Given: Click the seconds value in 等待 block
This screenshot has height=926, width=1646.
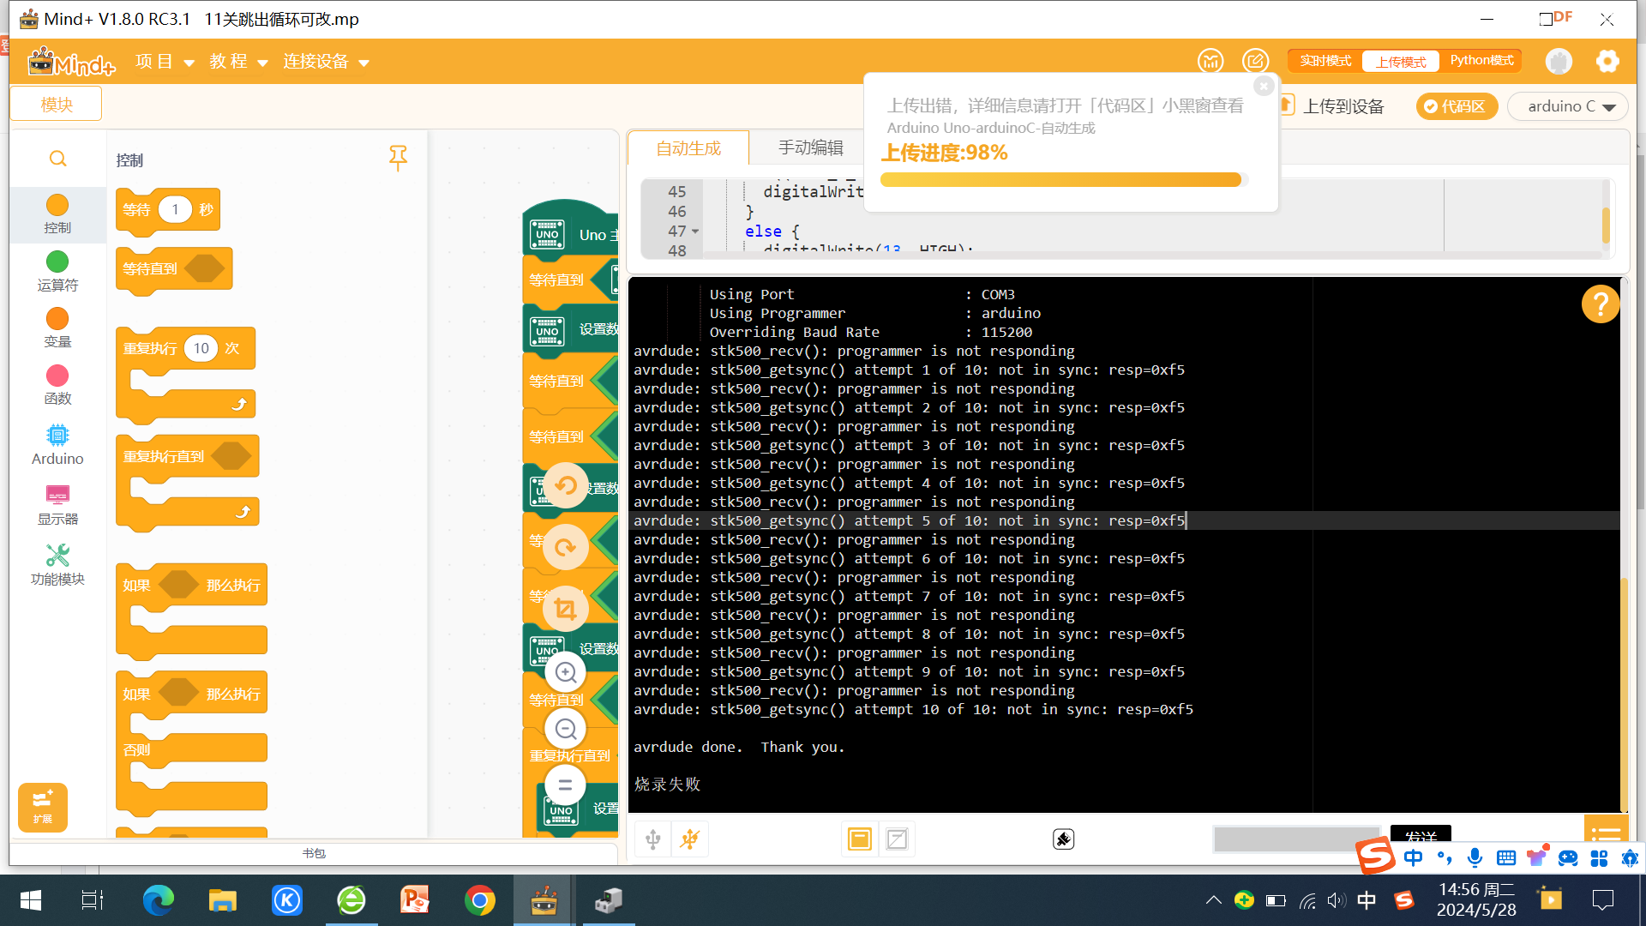Looking at the screenshot, I should (x=175, y=209).
